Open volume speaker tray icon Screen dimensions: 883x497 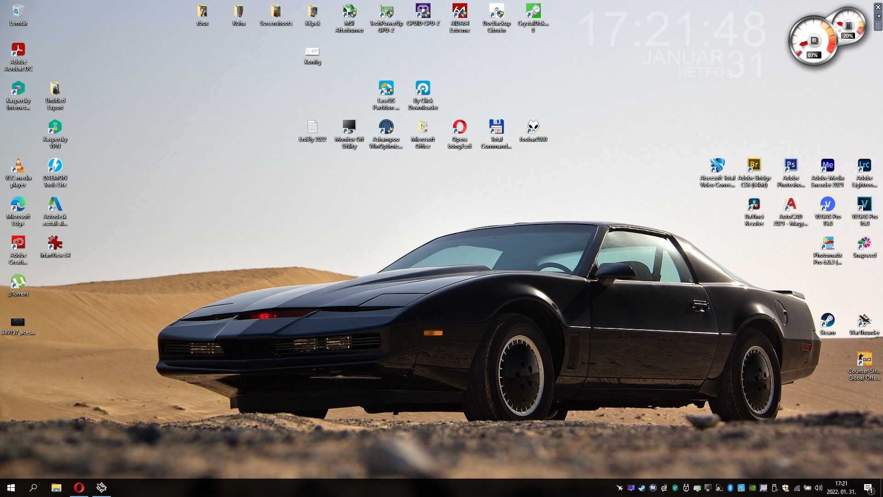click(819, 488)
